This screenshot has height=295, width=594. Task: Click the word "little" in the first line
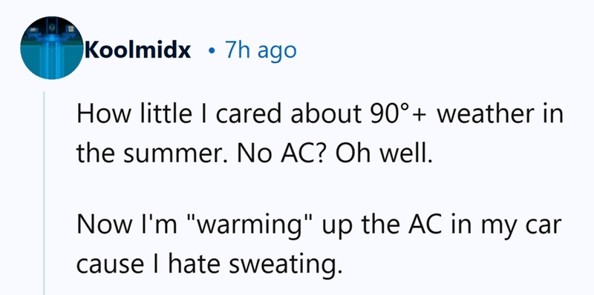coord(164,115)
